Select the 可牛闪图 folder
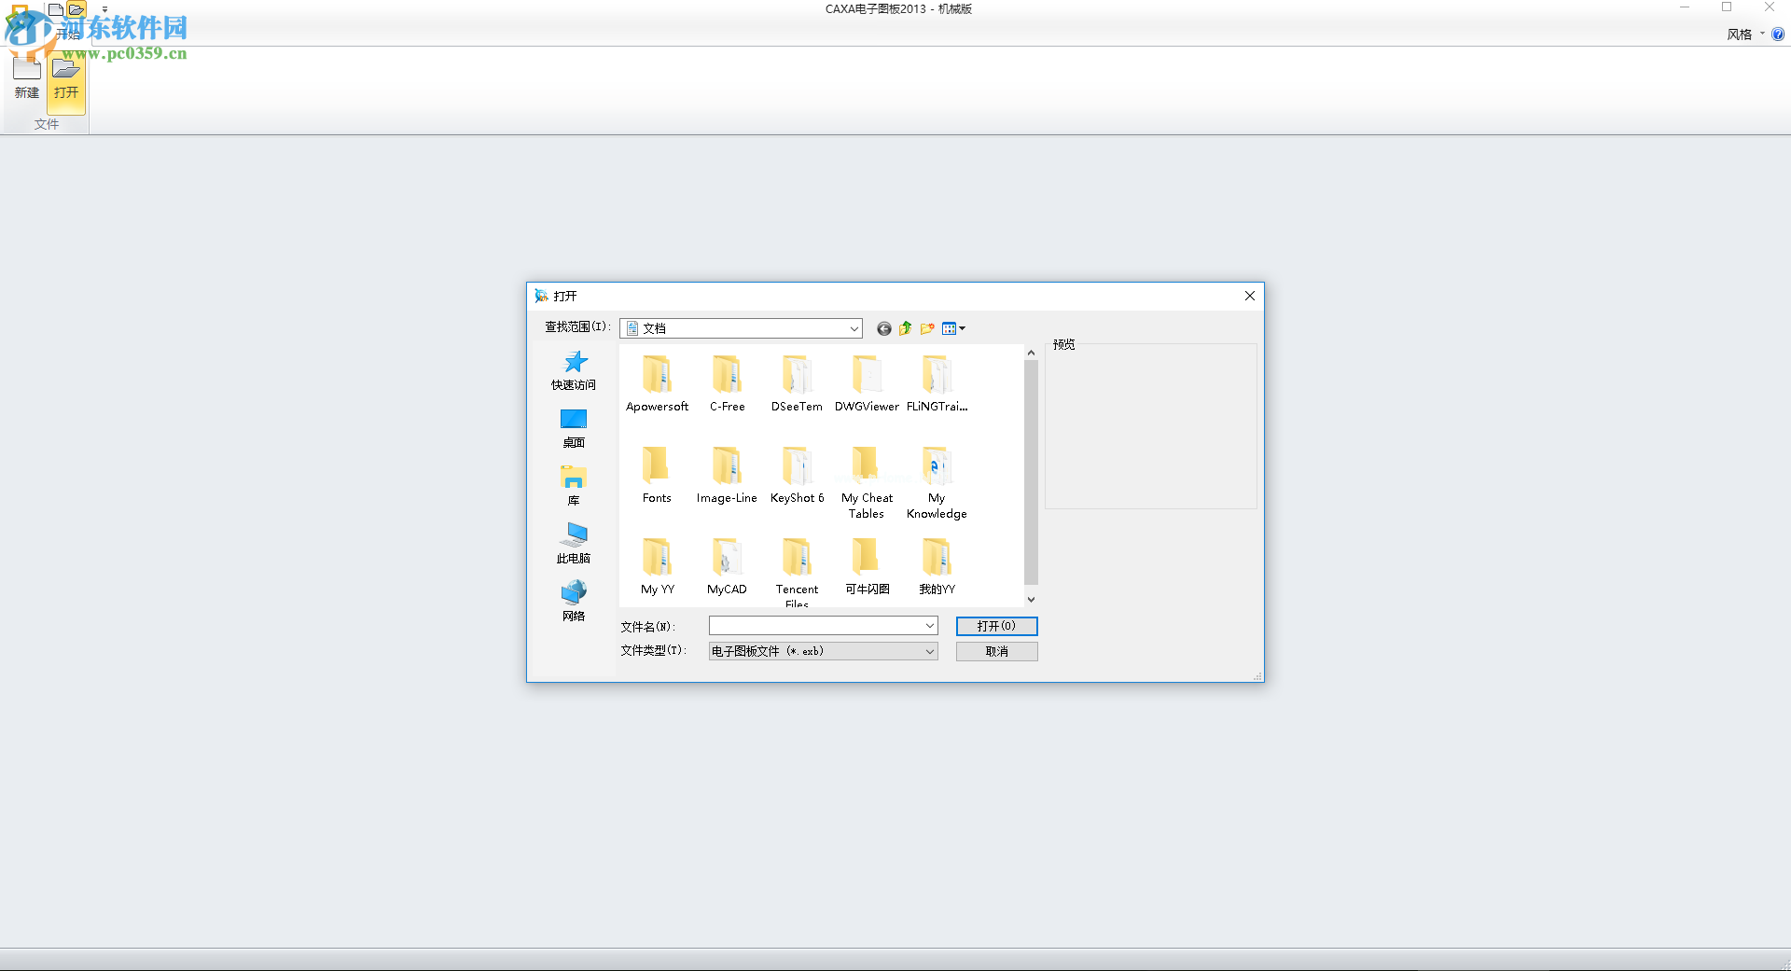1791x971 pixels. (x=867, y=566)
